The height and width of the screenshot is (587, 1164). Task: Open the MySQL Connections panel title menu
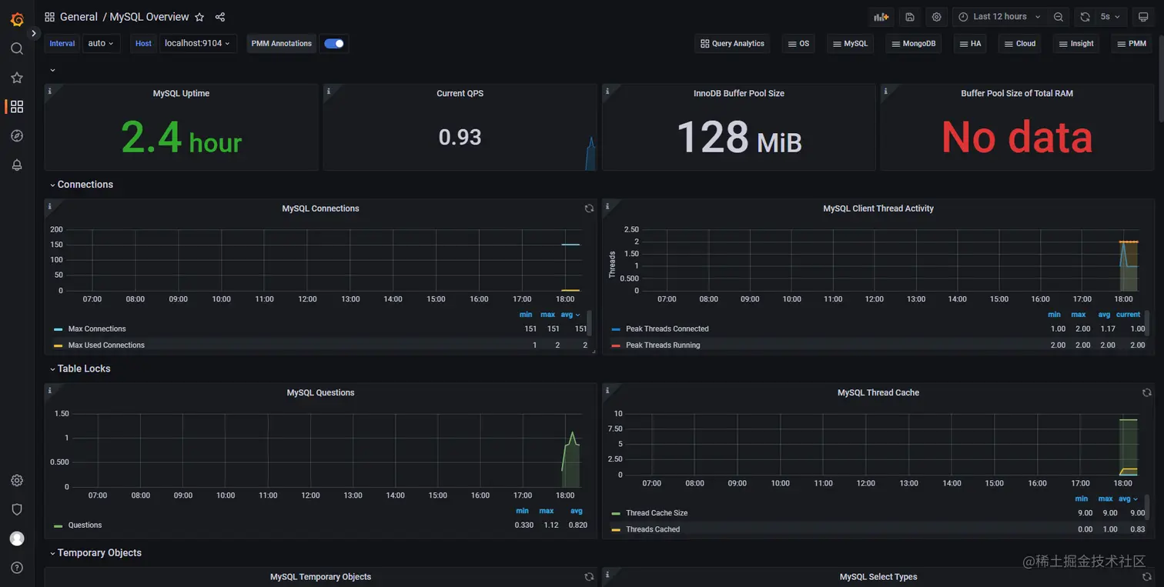pyautogui.click(x=320, y=208)
